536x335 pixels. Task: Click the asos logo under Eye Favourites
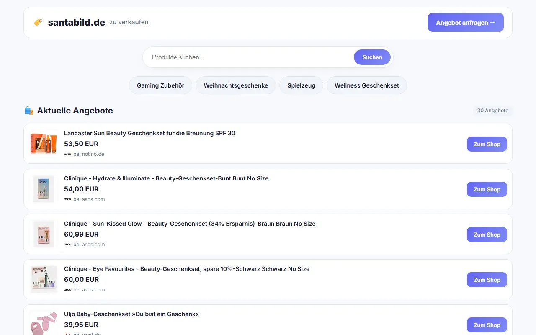[x=67, y=290]
